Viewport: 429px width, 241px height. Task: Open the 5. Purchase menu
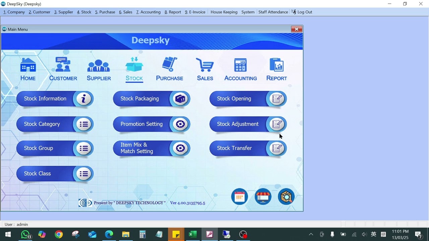pos(105,12)
